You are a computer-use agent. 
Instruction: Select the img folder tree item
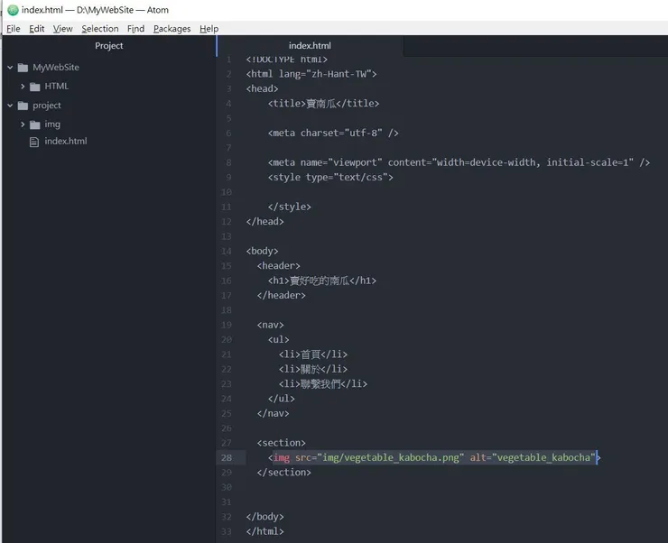point(52,124)
